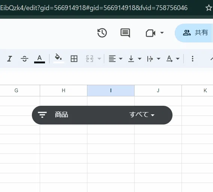Open the more toolbar options menu
The image size is (213, 192).
coord(192,59)
